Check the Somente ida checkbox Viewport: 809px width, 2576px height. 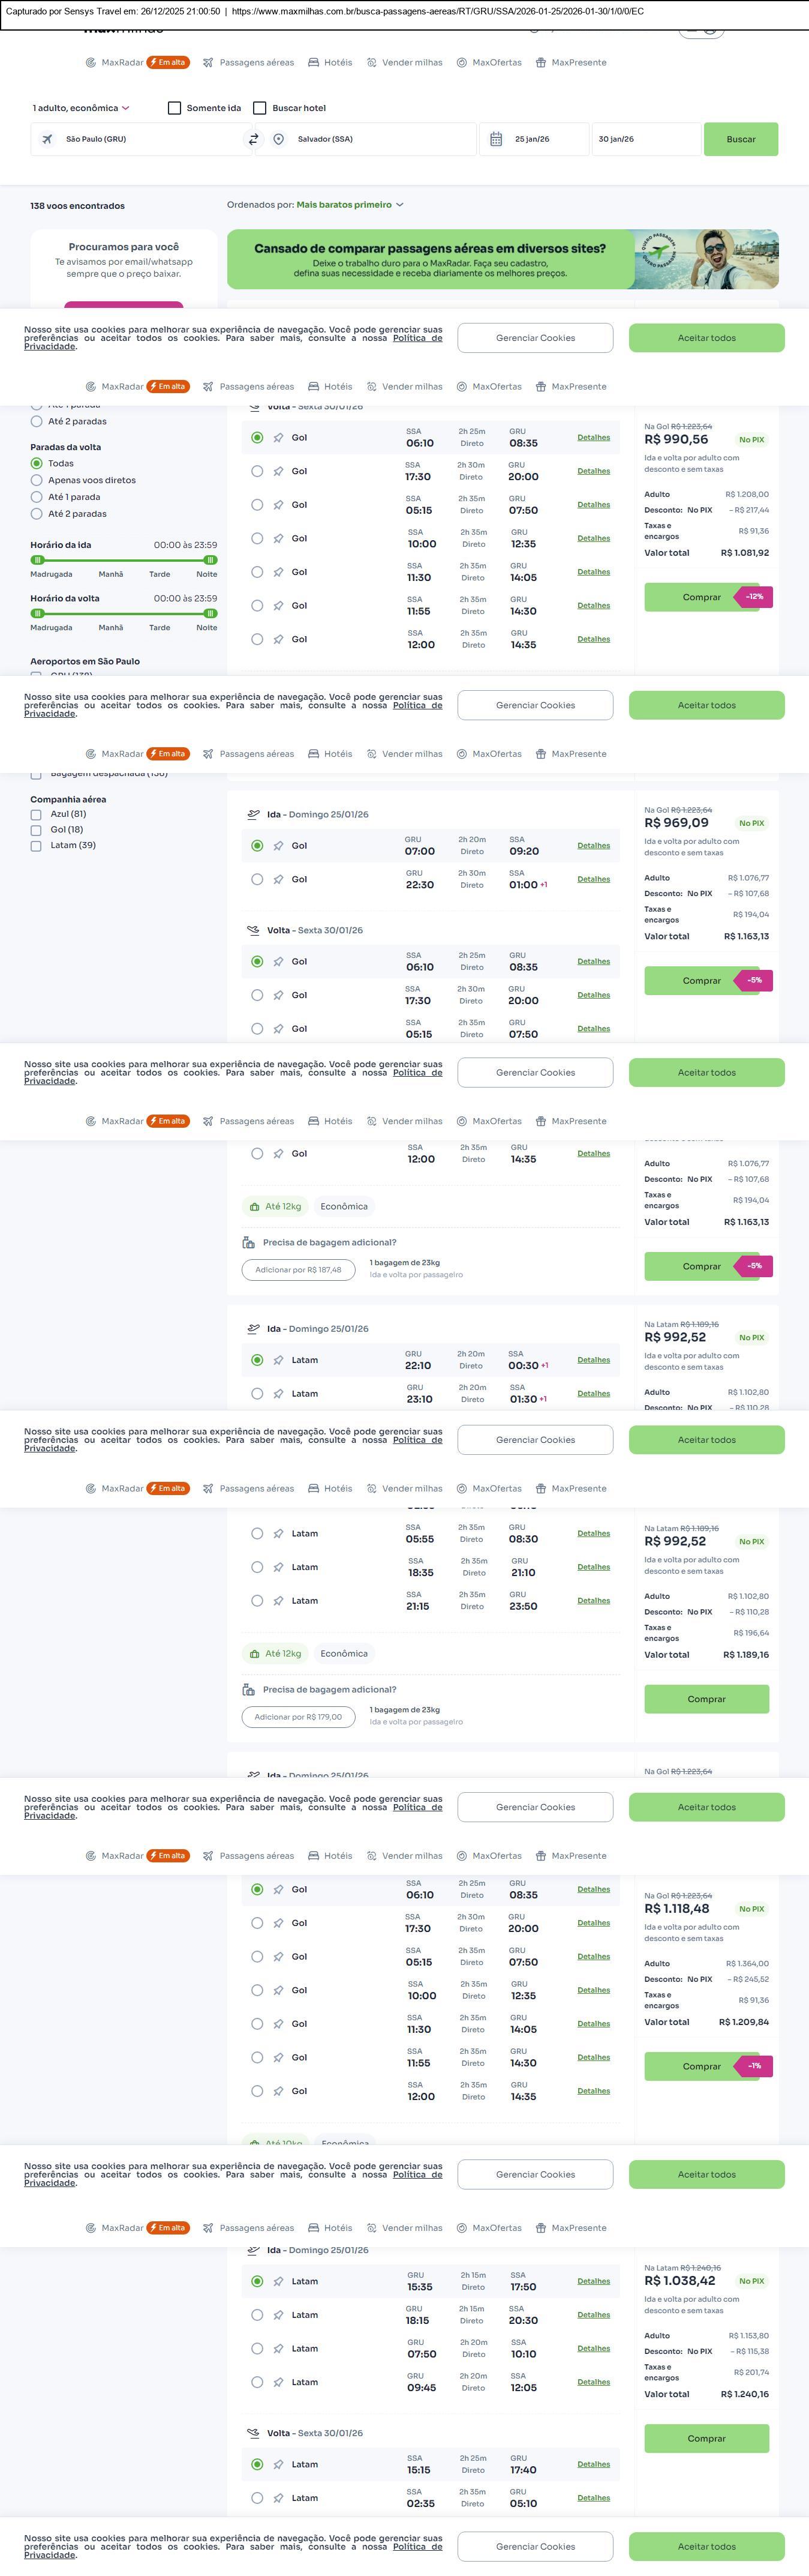point(175,108)
